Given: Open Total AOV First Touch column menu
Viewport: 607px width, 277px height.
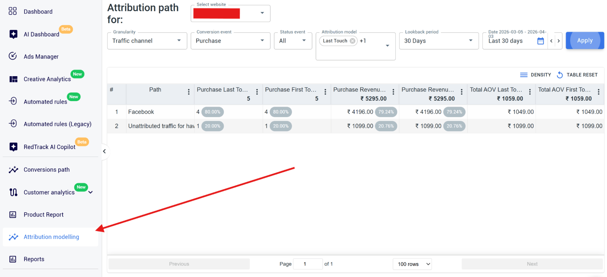Looking at the screenshot, I should point(598,92).
